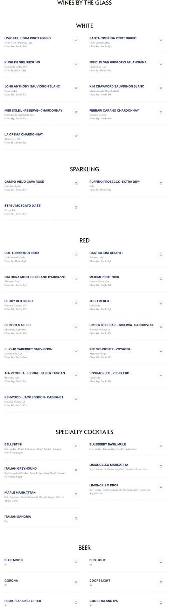Save Kenwood Jack London Cabernet heart

click(76, 399)
